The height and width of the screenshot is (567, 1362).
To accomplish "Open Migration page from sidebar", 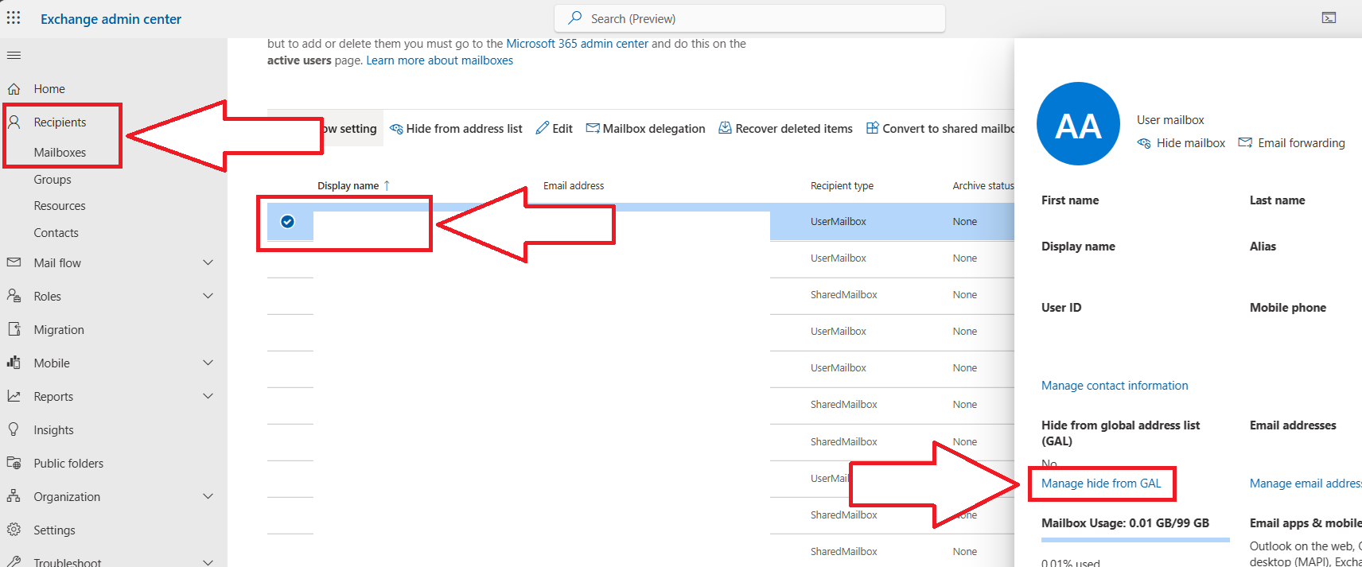I will 59,329.
